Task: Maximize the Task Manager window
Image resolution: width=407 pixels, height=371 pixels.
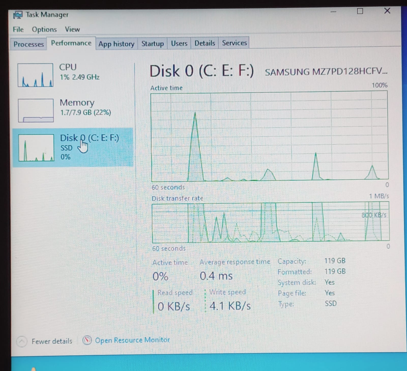Action: coord(360,11)
